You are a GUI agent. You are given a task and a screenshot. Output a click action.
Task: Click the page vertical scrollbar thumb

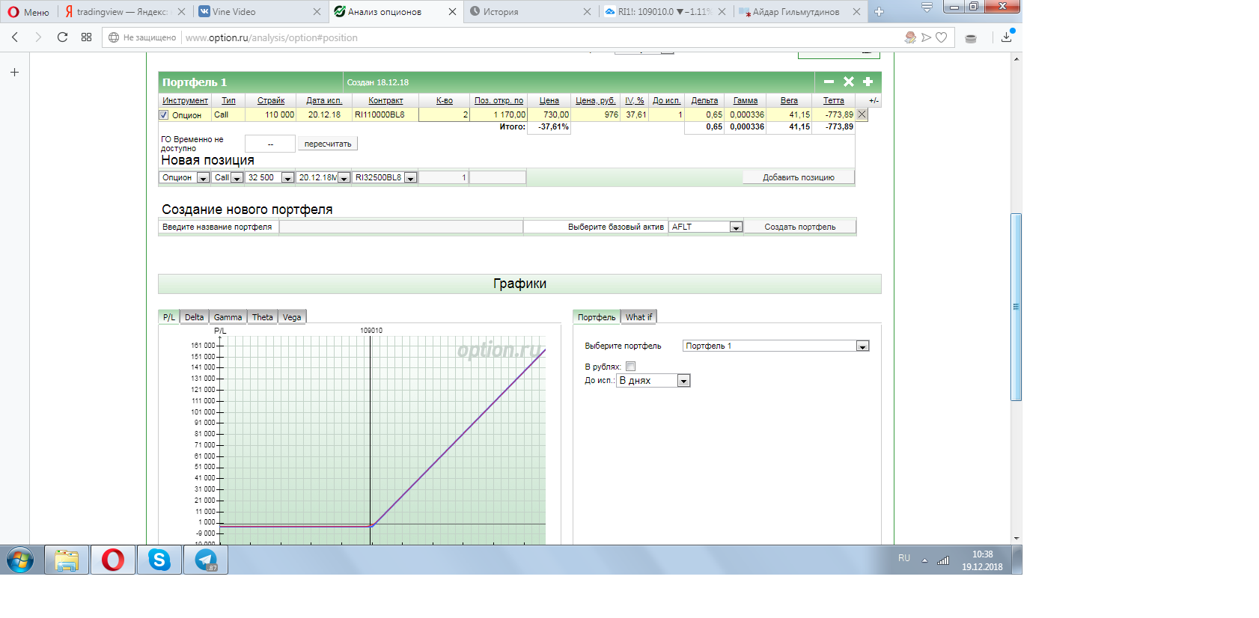click(1016, 307)
